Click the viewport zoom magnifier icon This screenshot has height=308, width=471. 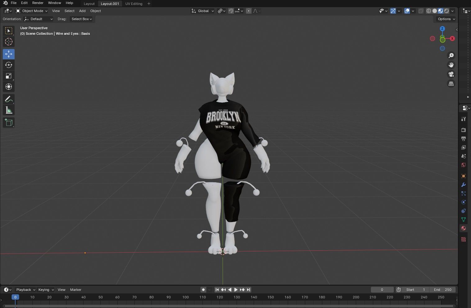click(451, 56)
